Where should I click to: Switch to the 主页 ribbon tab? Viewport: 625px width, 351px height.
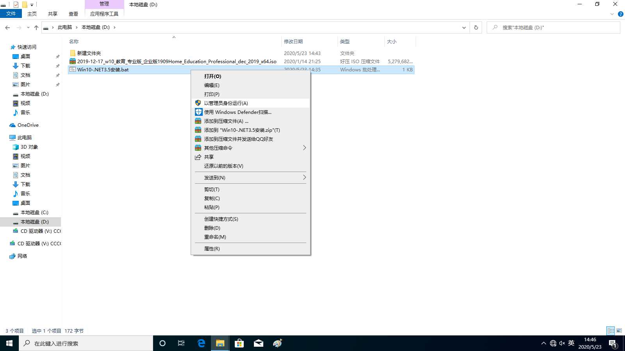(32, 14)
